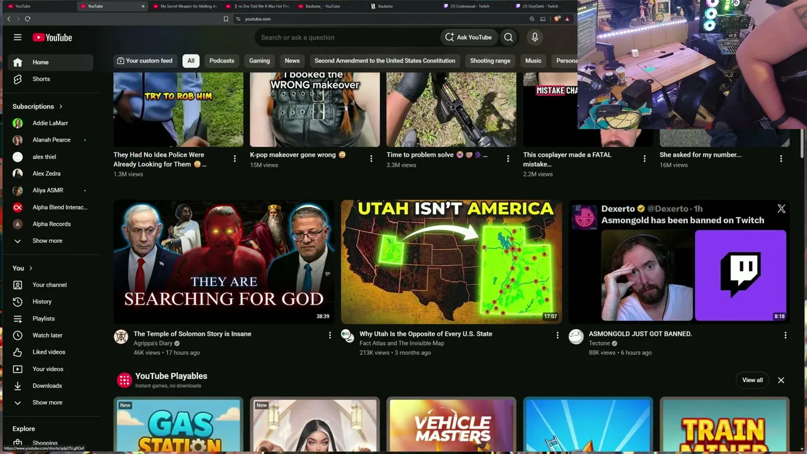
Task: Open Ask YouTube
Action: [468, 37]
